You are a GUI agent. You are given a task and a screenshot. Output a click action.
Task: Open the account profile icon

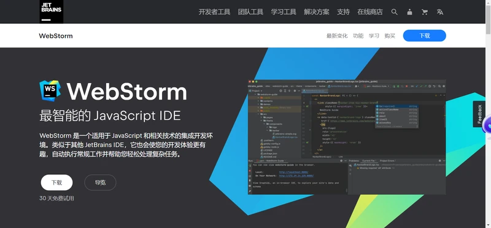pos(409,12)
